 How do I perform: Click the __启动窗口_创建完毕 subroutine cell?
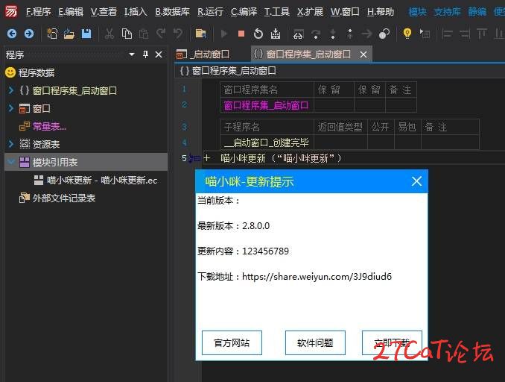pos(267,143)
